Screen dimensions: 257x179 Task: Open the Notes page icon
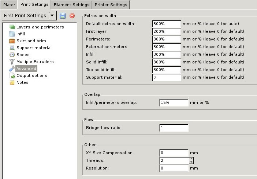point(12,82)
